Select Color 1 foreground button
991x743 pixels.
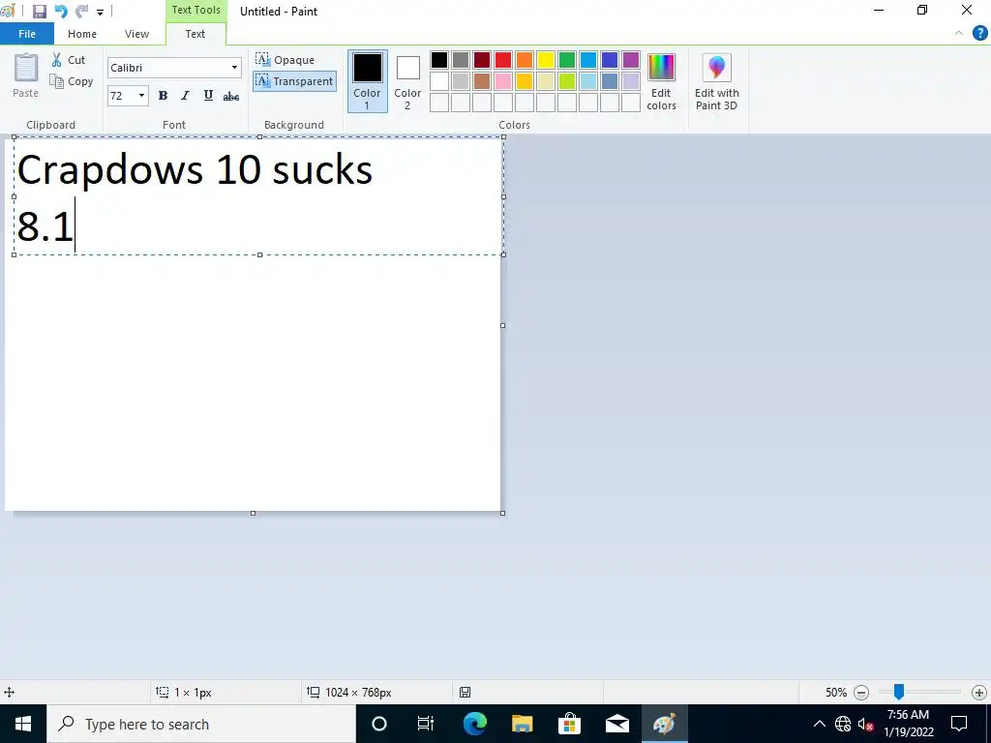367,81
